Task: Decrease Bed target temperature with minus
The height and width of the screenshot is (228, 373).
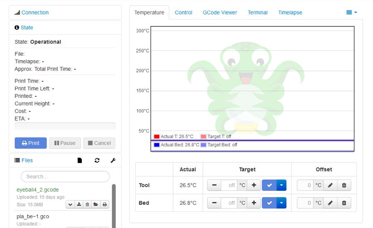Action: (214, 203)
